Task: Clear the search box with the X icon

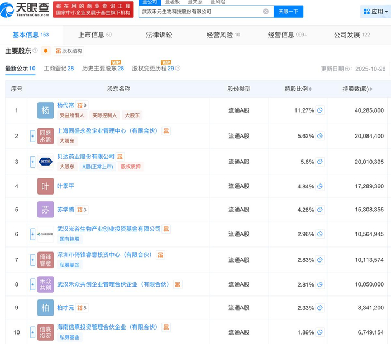Action: [x=265, y=11]
